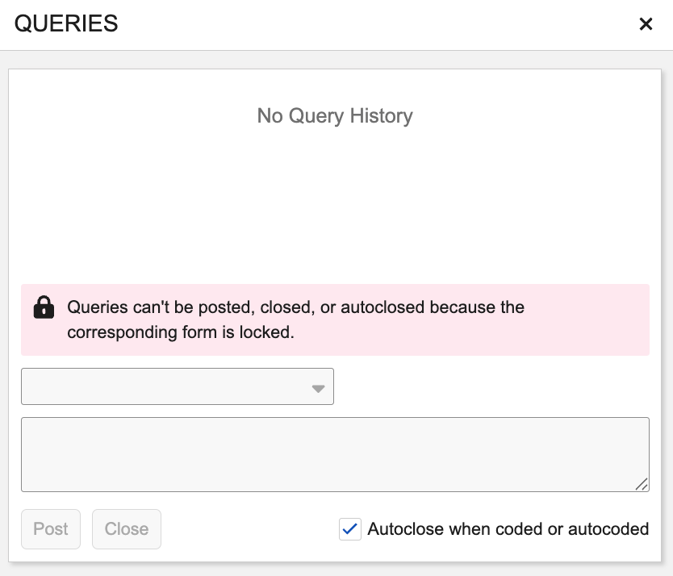The width and height of the screenshot is (673, 576).
Task: Click into the query message text area
Action: pyautogui.click(x=335, y=454)
